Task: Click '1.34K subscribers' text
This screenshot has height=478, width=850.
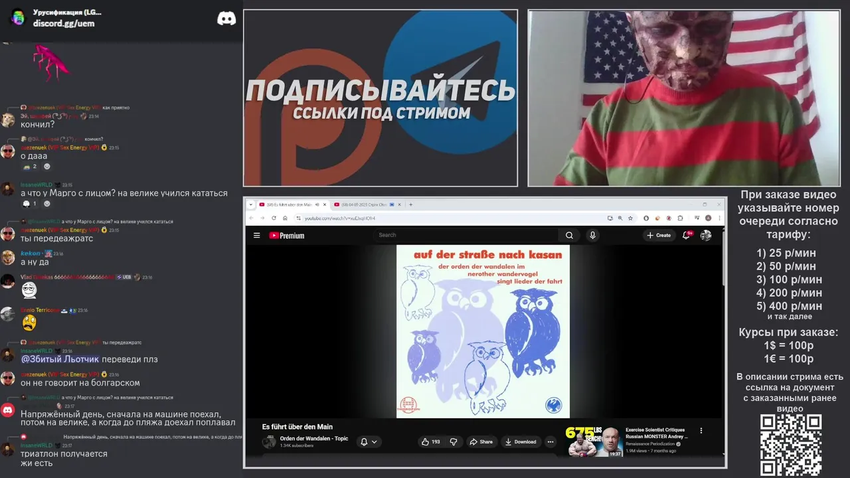Action: tap(297, 445)
